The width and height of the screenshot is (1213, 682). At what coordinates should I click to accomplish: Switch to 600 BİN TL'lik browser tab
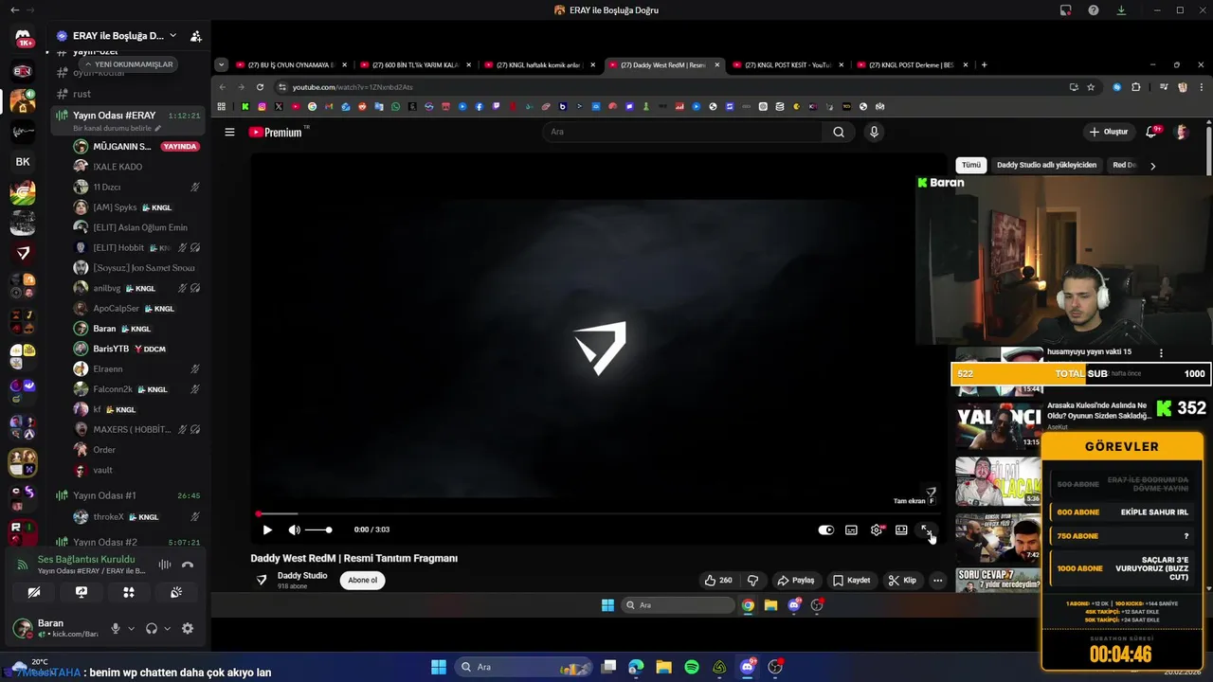(x=415, y=64)
